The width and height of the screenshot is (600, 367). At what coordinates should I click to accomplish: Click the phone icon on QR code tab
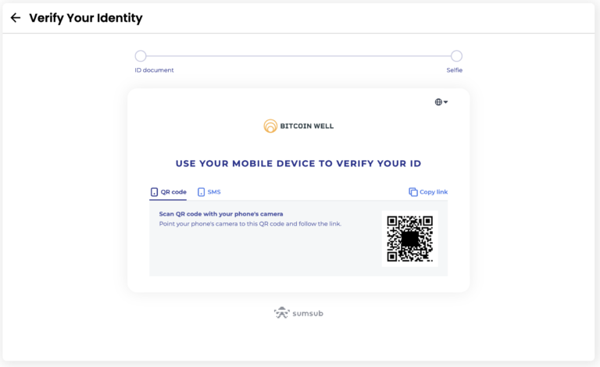[x=154, y=192]
